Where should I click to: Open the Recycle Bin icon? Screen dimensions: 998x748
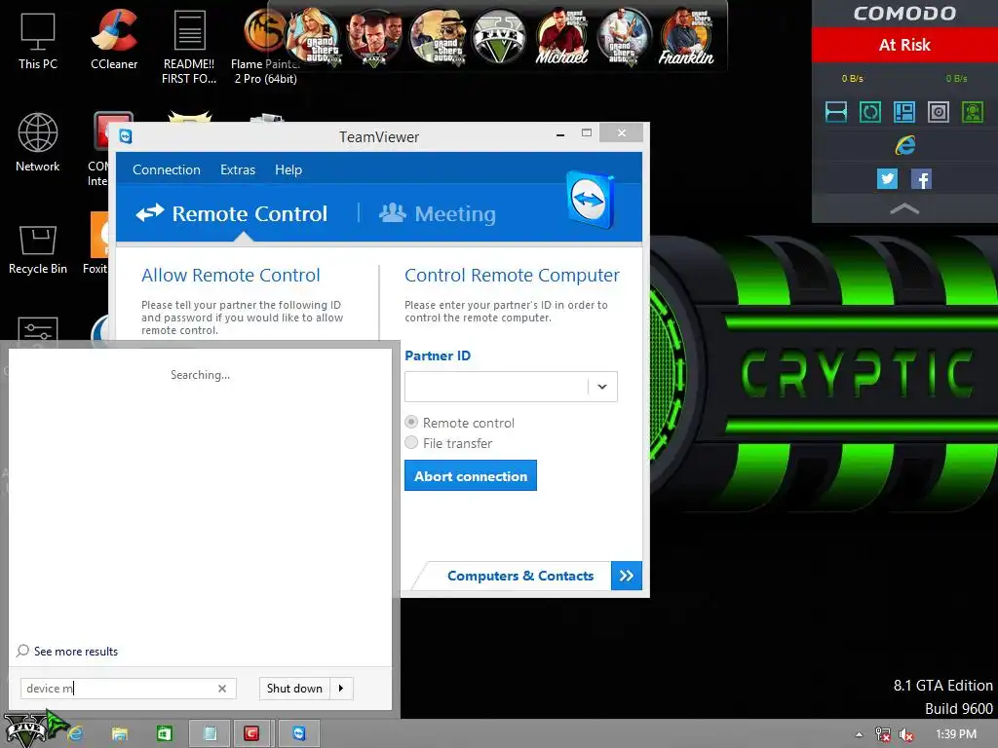[38, 249]
